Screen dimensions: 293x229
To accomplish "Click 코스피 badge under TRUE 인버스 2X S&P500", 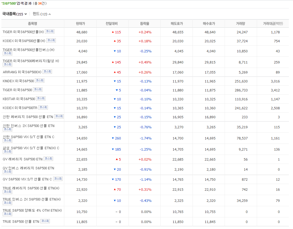I will [x=7, y=203].
